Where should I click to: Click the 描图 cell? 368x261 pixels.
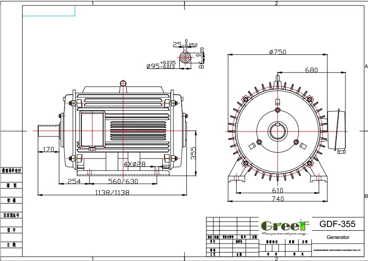(x=11, y=186)
